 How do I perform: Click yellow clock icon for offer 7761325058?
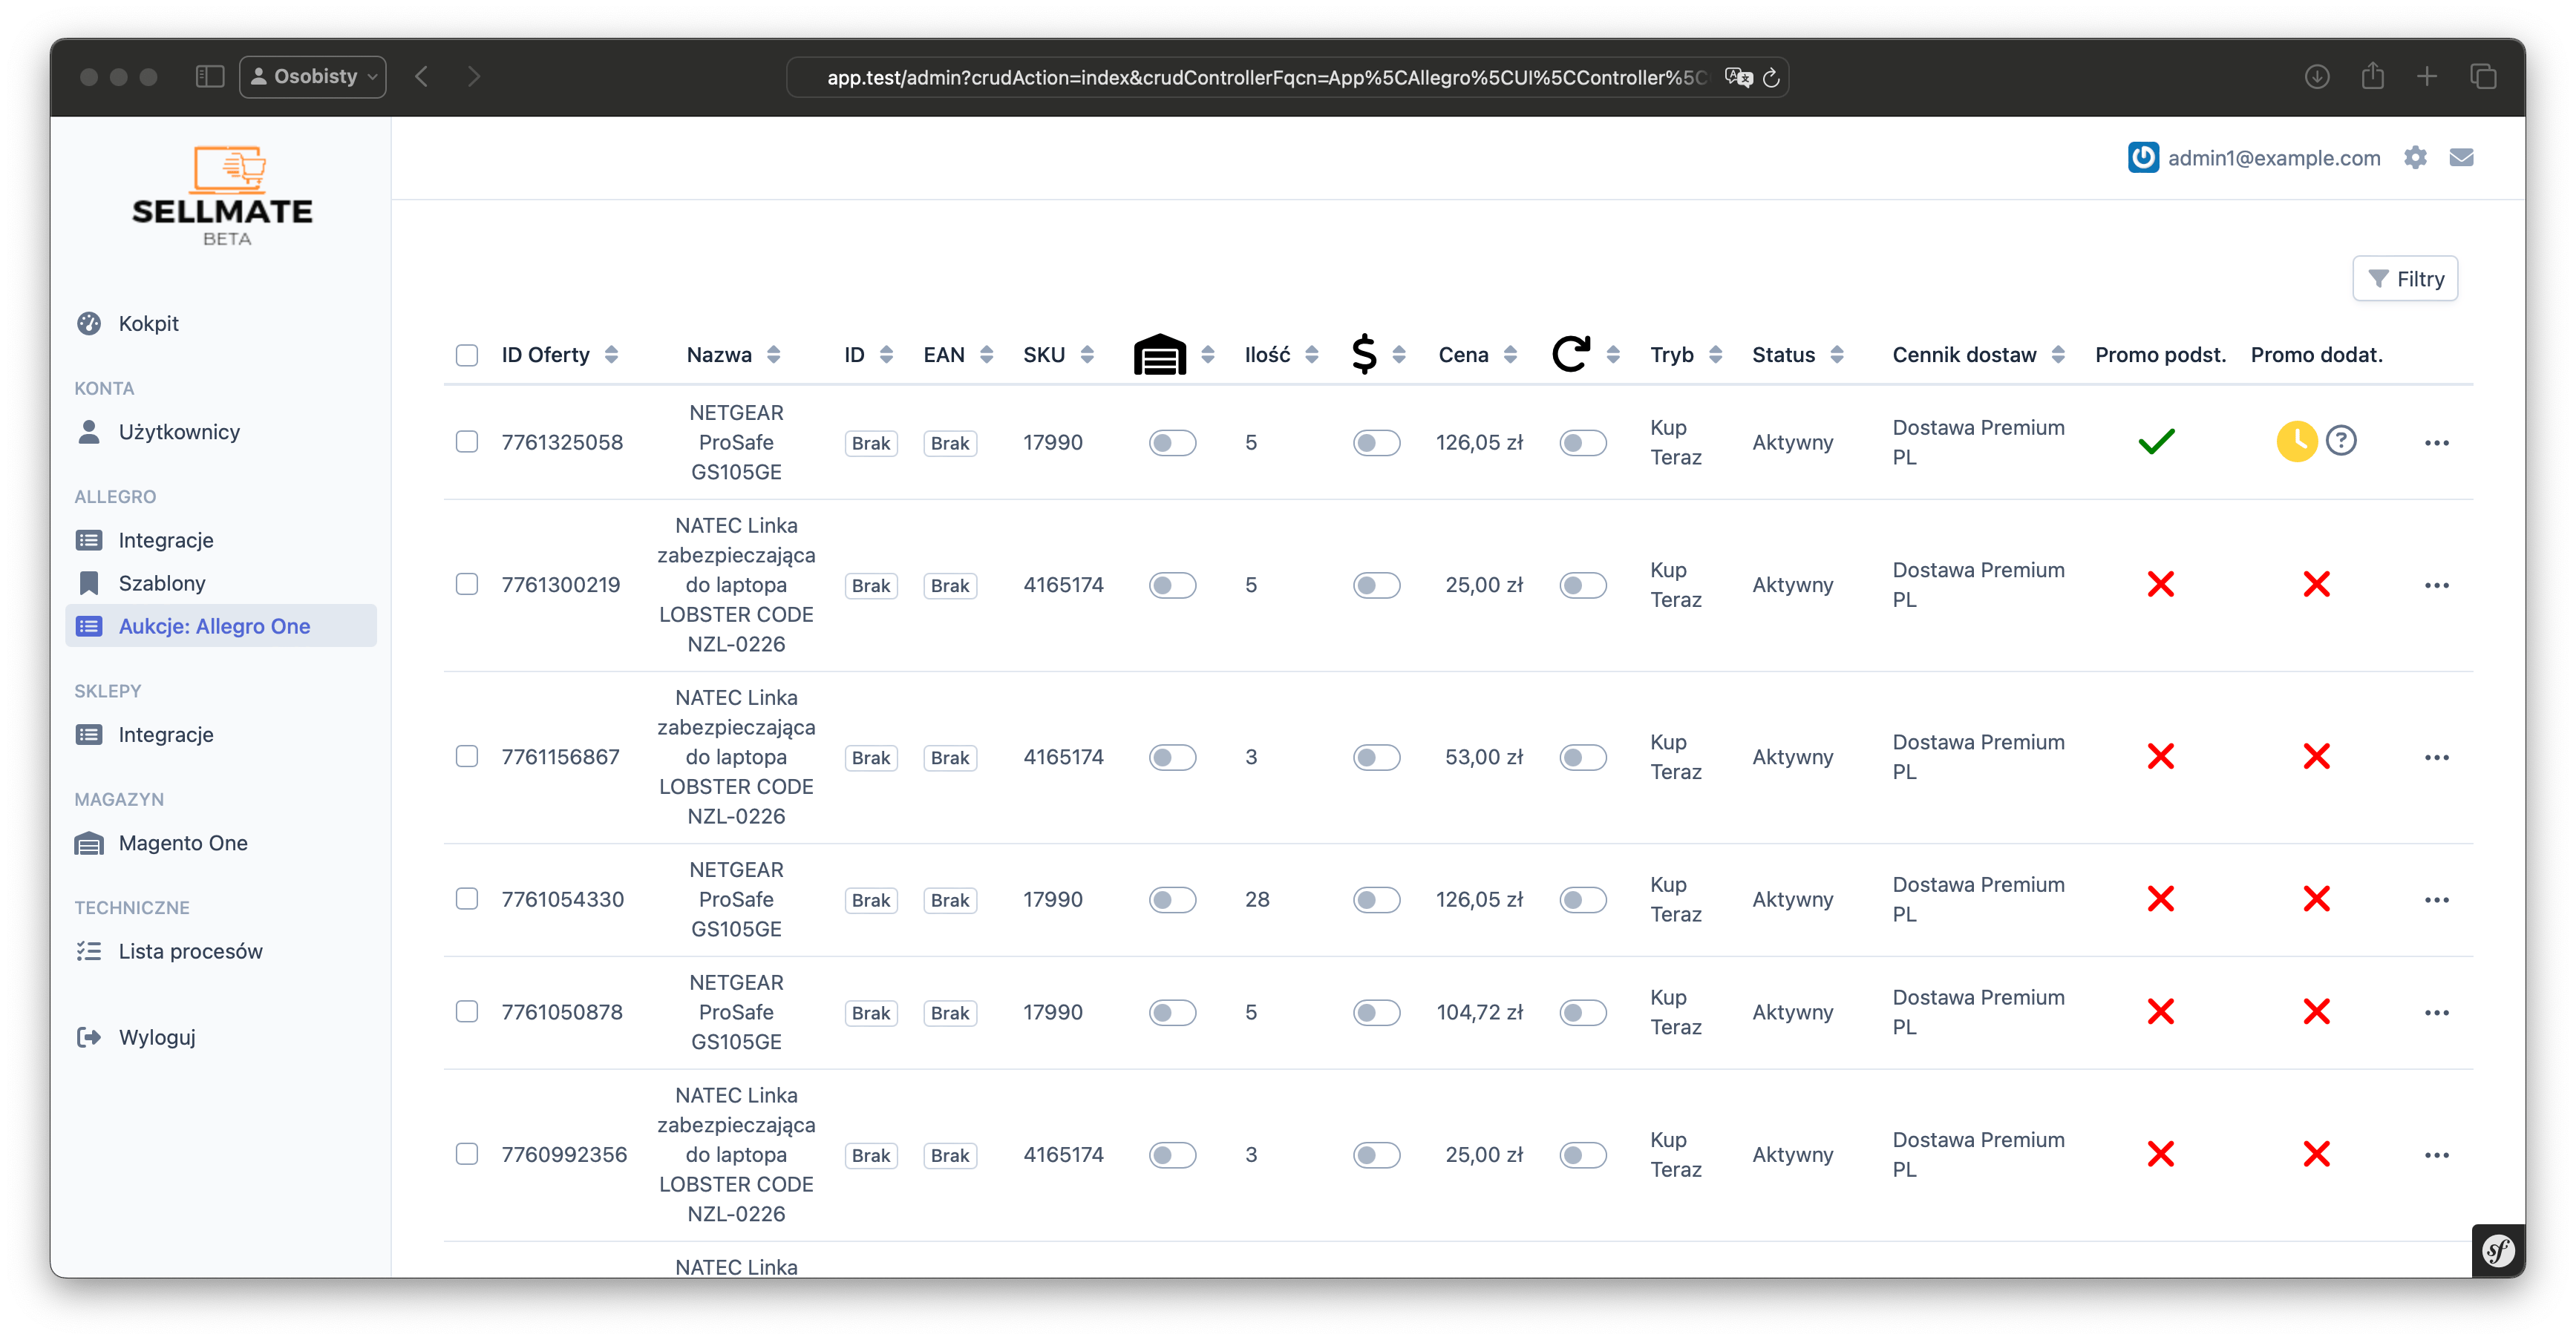tap(2297, 441)
